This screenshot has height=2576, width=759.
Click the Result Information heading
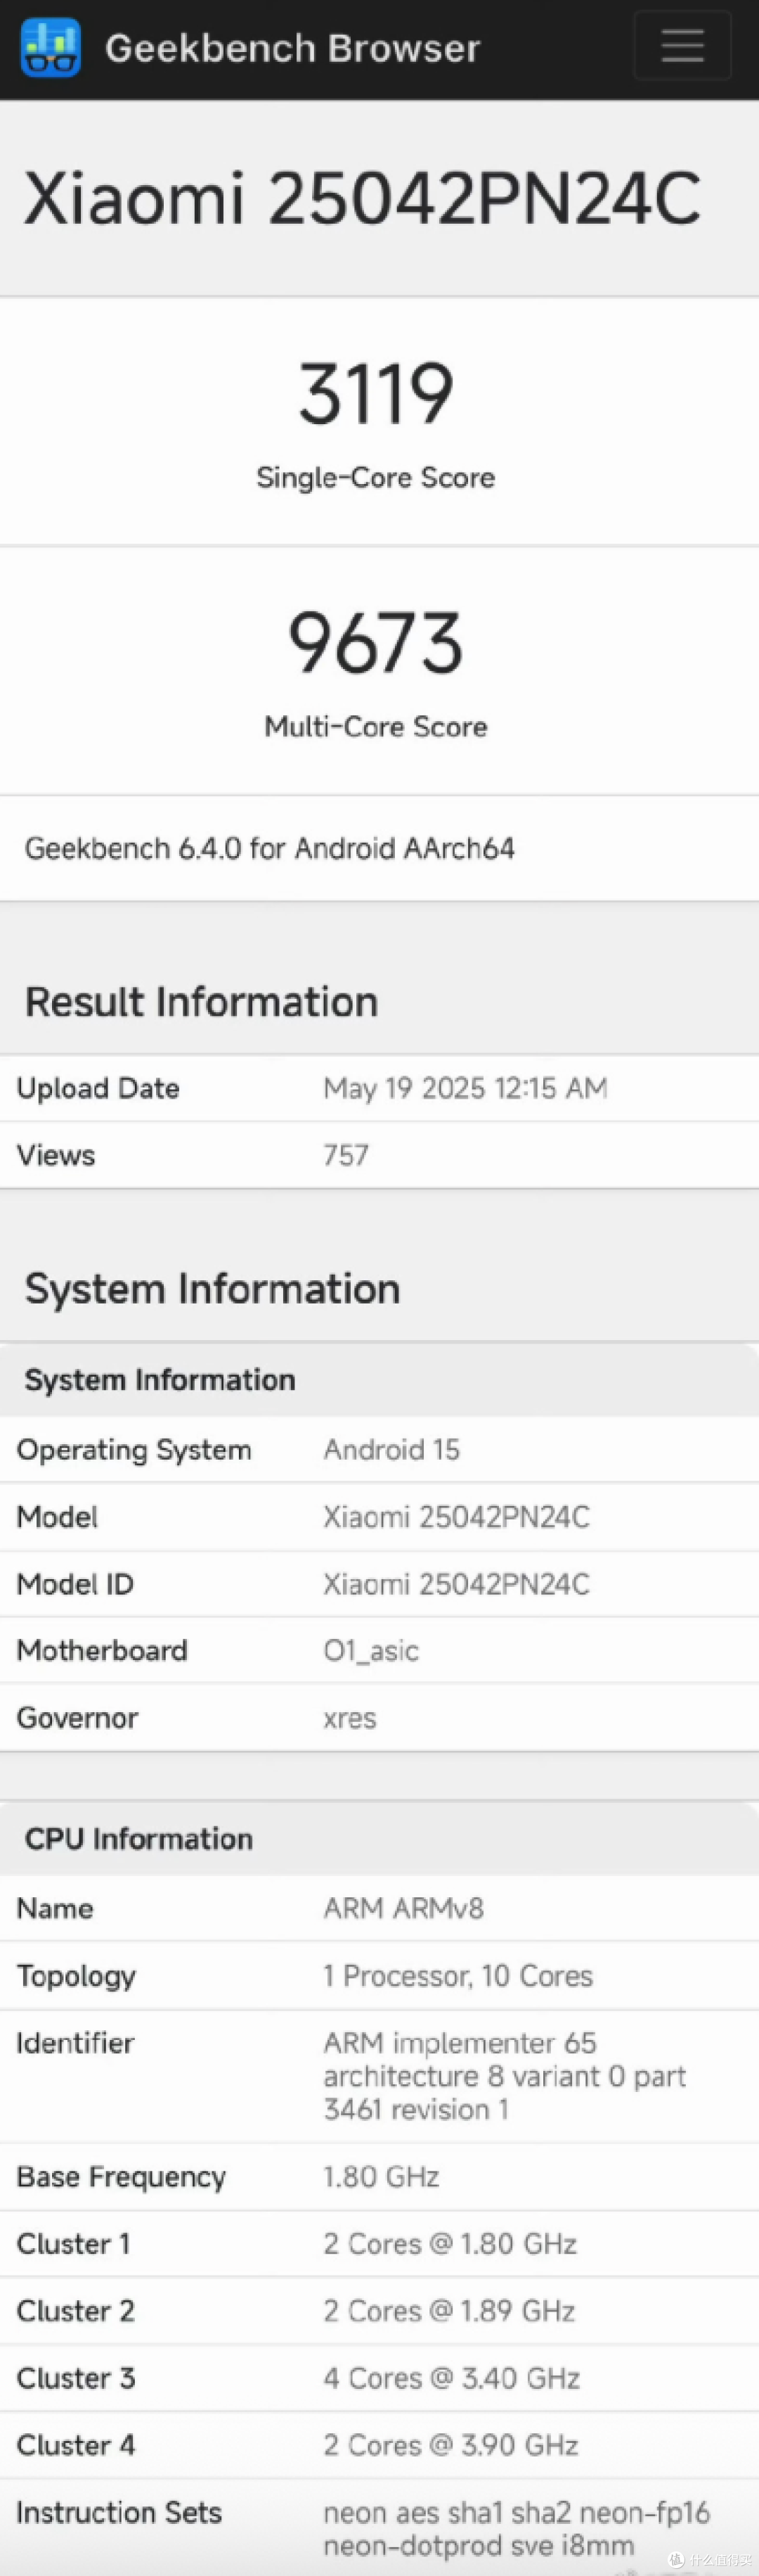[x=202, y=1001]
